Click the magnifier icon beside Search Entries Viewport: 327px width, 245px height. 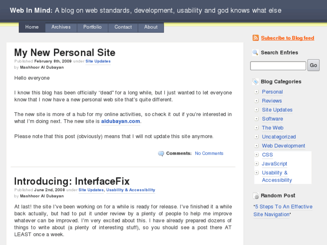255,53
